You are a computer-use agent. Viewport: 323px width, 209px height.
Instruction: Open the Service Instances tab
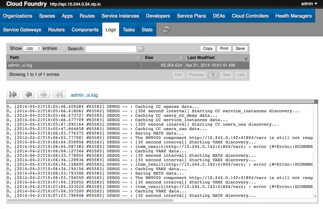[x=120, y=16]
